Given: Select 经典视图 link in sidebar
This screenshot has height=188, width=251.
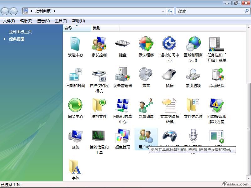Looking at the screenshot, I should (17, 39).
